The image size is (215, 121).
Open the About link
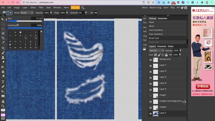pos(145,7)
